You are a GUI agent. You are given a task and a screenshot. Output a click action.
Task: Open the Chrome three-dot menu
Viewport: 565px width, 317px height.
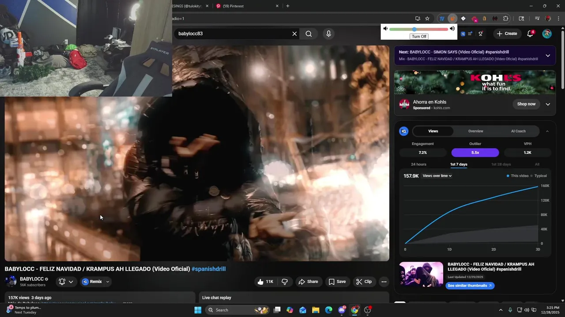(558, 18)
